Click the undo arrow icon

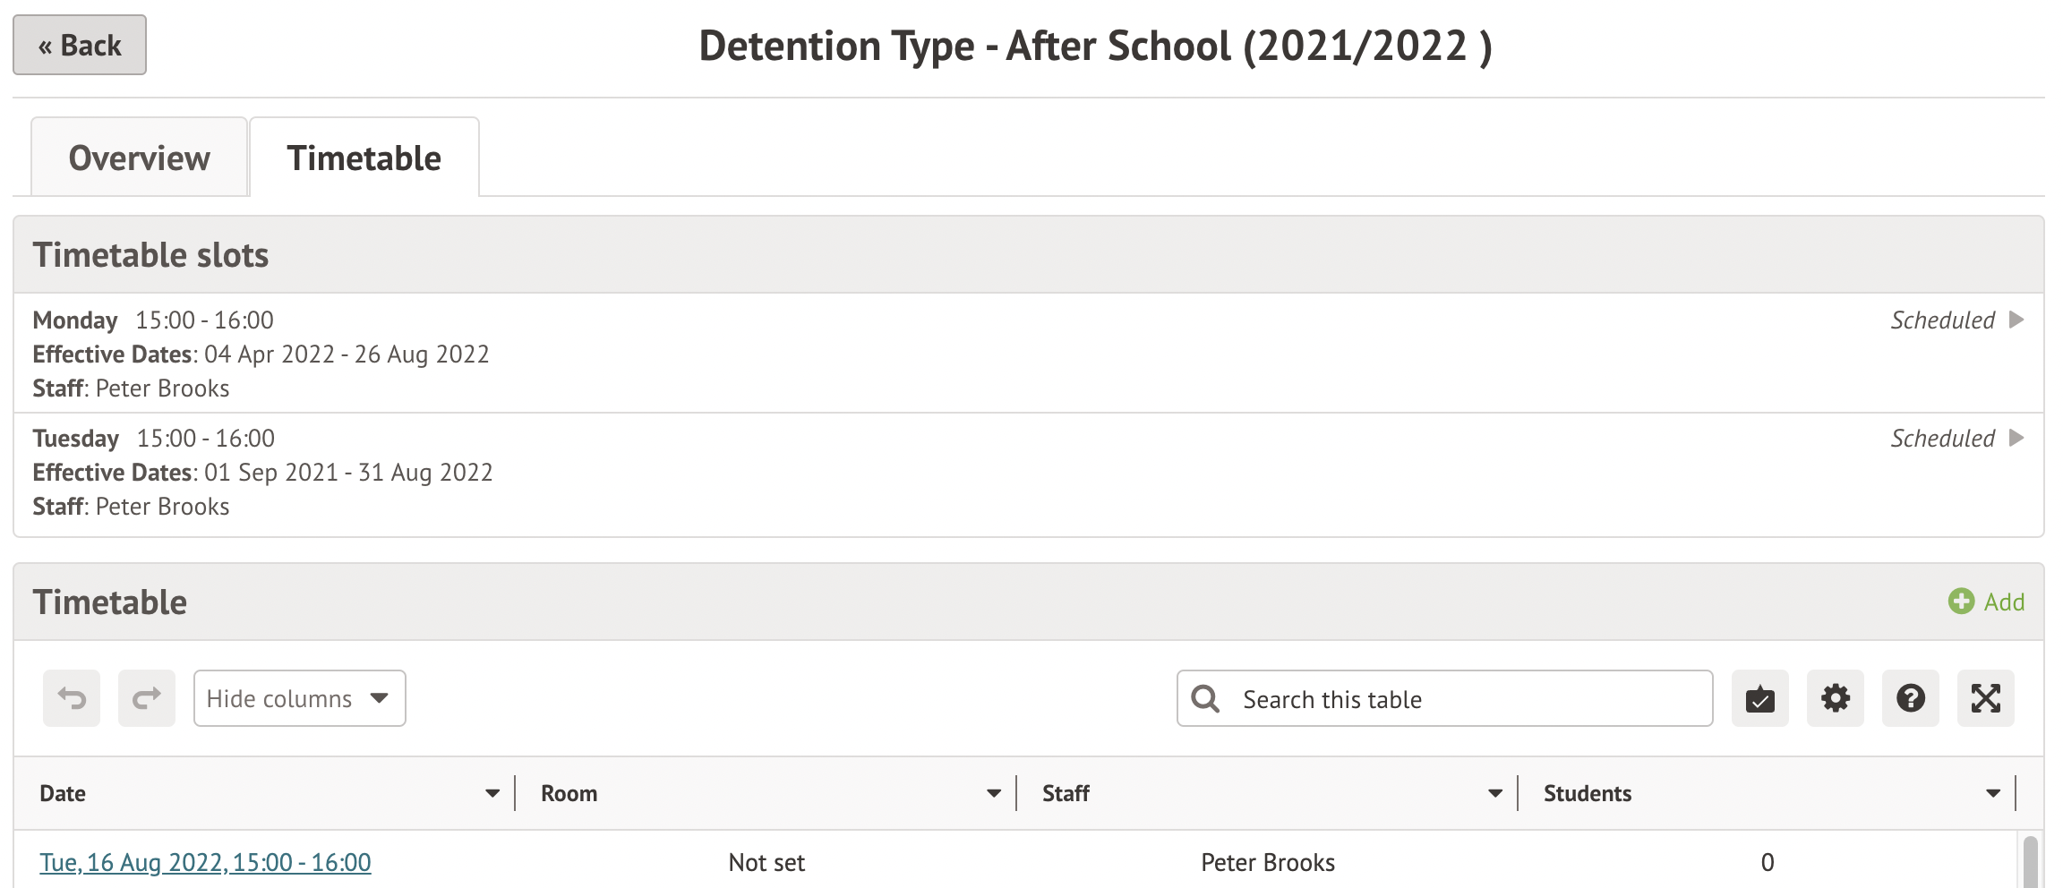coord(72,698)
